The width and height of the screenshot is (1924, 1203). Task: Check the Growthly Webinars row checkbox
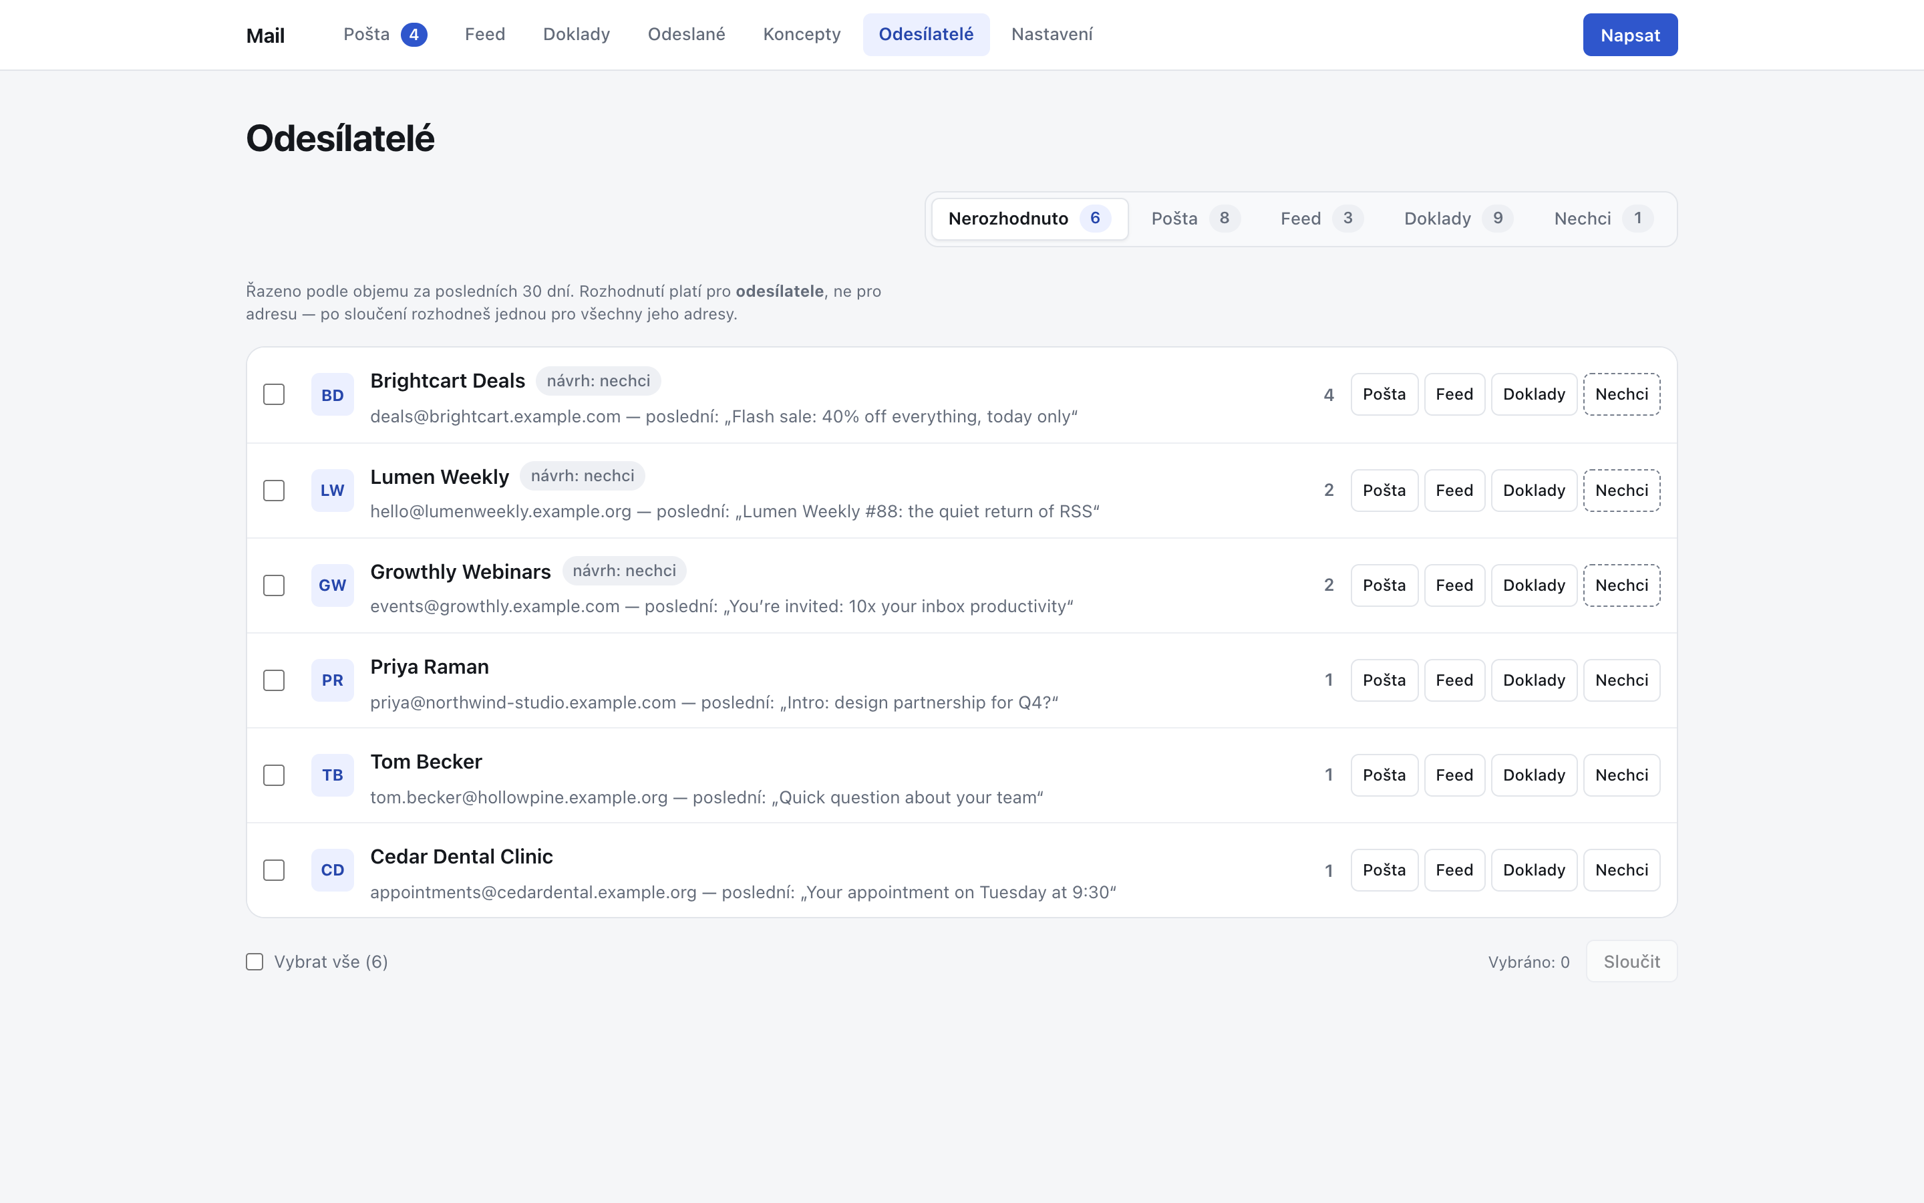[273, 585]
